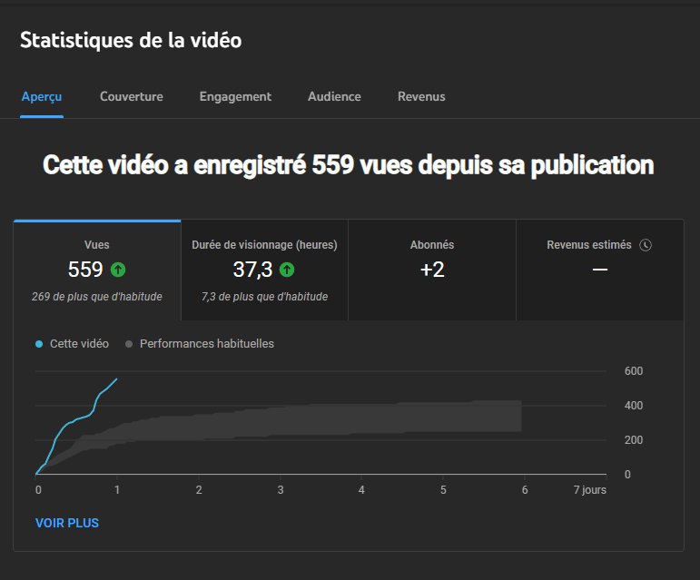The width and height of the screenshot is (700, 580).
Task: Click the VOIR PLUS link
Action: 67,523
